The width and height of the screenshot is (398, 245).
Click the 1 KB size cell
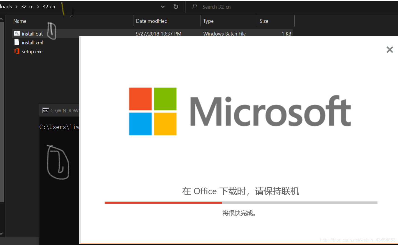(x=287, y=34)
